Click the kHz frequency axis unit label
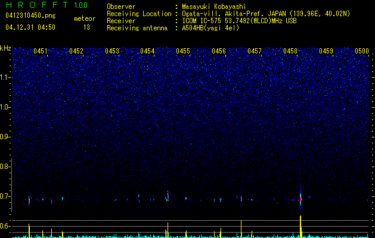Viewport: 375px width, 238px height. coord(5,48)
